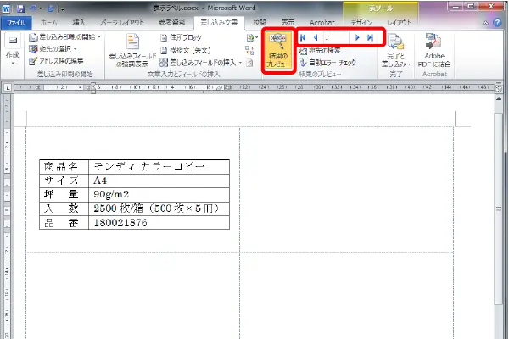Go to next record arrow
The image size is (509, 339).
(357, 37)
